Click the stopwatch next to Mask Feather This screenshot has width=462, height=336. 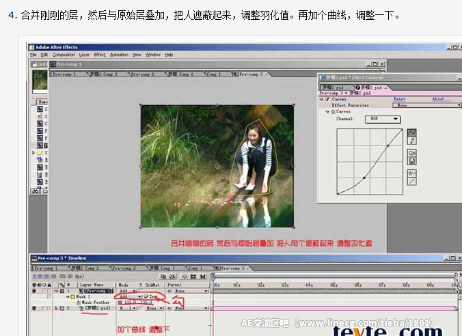pyautogui.click(x=79, y=303)
